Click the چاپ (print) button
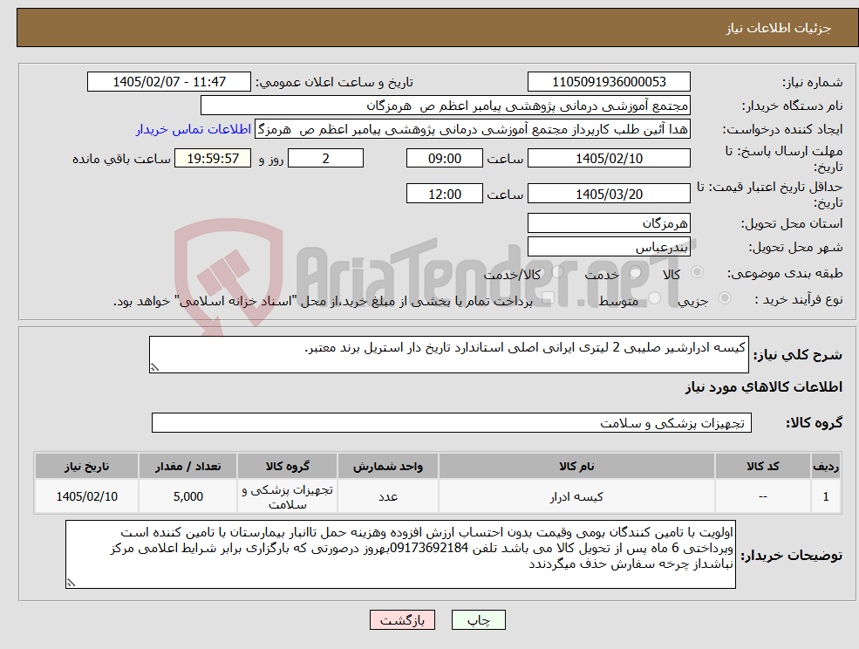Viewport: 859px width, 649px height. point(478,620)
